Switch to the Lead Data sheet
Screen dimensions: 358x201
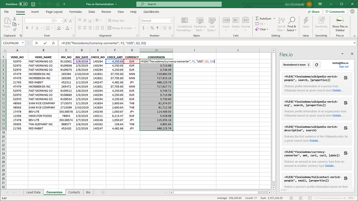(33, 192)
